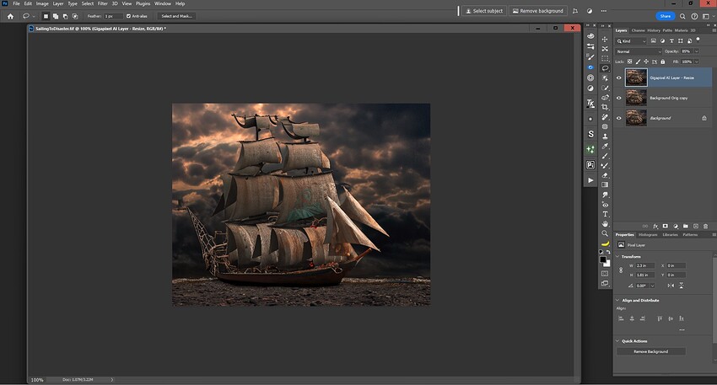Flip vertical in Transform section

(x=681, y=286)
